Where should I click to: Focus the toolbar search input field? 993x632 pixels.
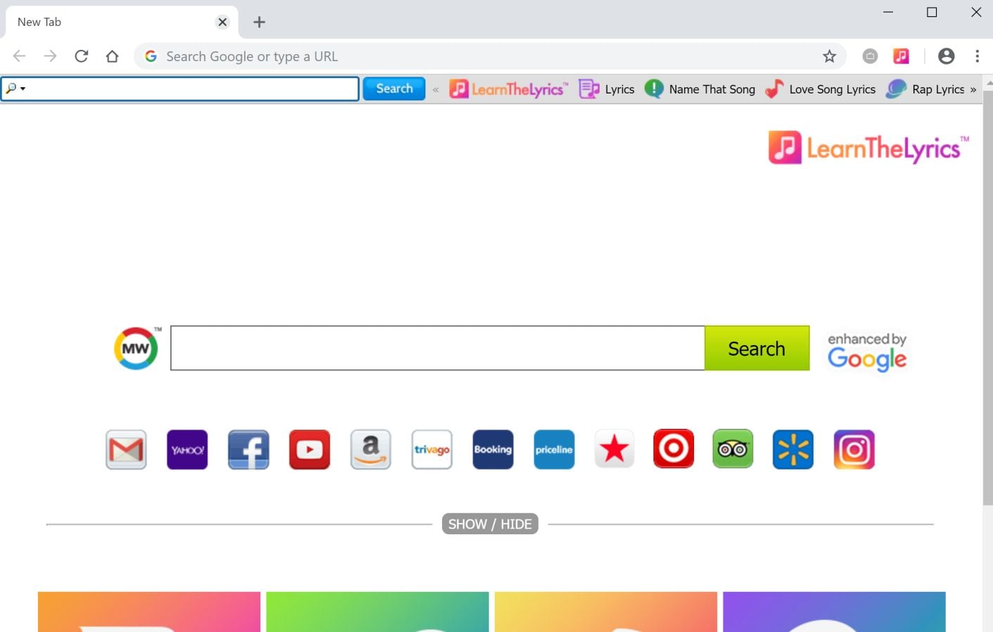pyautogui.click(x=180, y=89)
